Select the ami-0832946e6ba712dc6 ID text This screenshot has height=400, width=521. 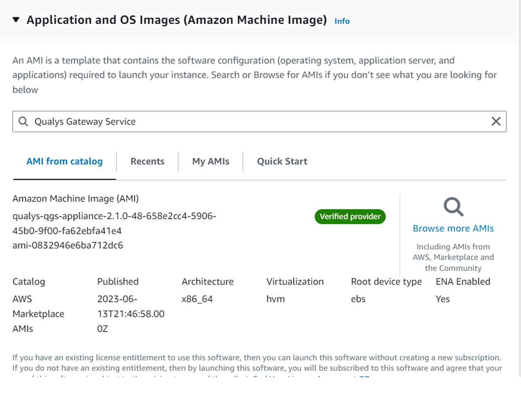click(x=68, y=245)
